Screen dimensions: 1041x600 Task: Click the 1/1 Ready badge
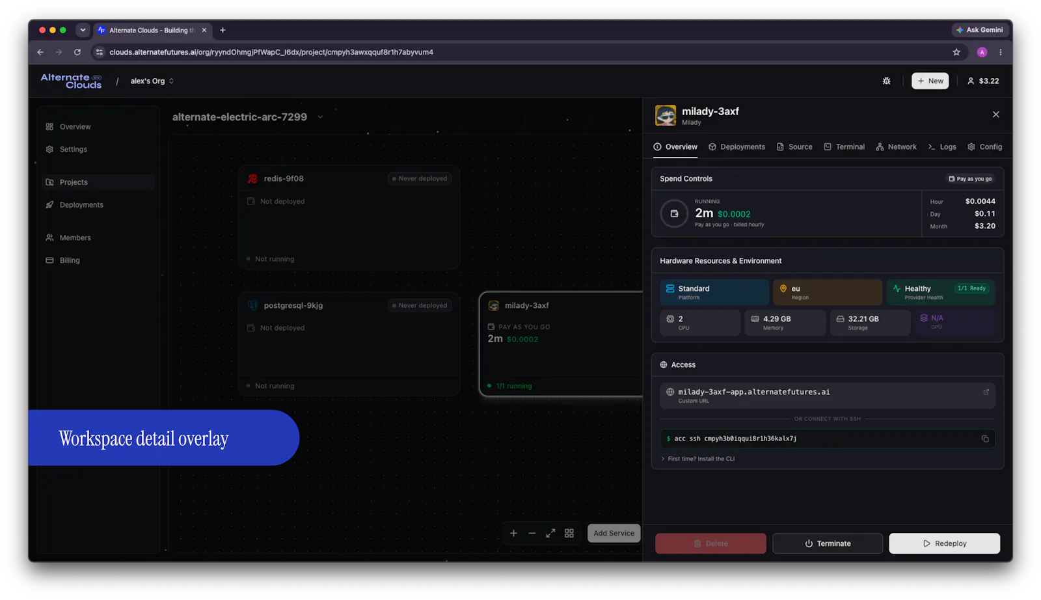(x=971, y=288)
